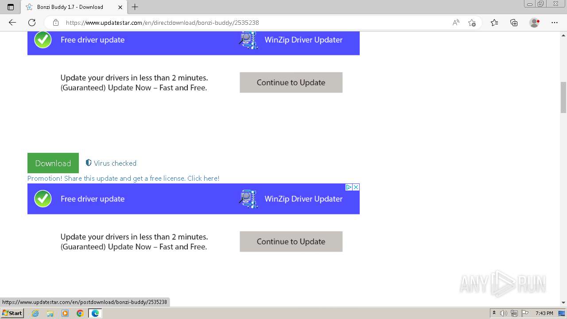567x319 pixels.
Task: Select Microsoft Edge in taskbar
Action: [95, 313]
